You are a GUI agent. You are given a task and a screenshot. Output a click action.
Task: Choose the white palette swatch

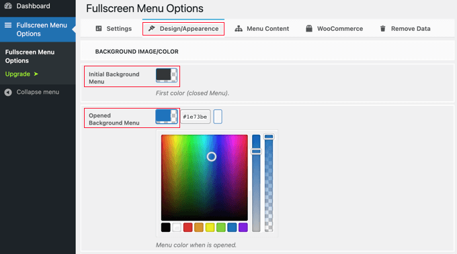(x=177, y=227)
